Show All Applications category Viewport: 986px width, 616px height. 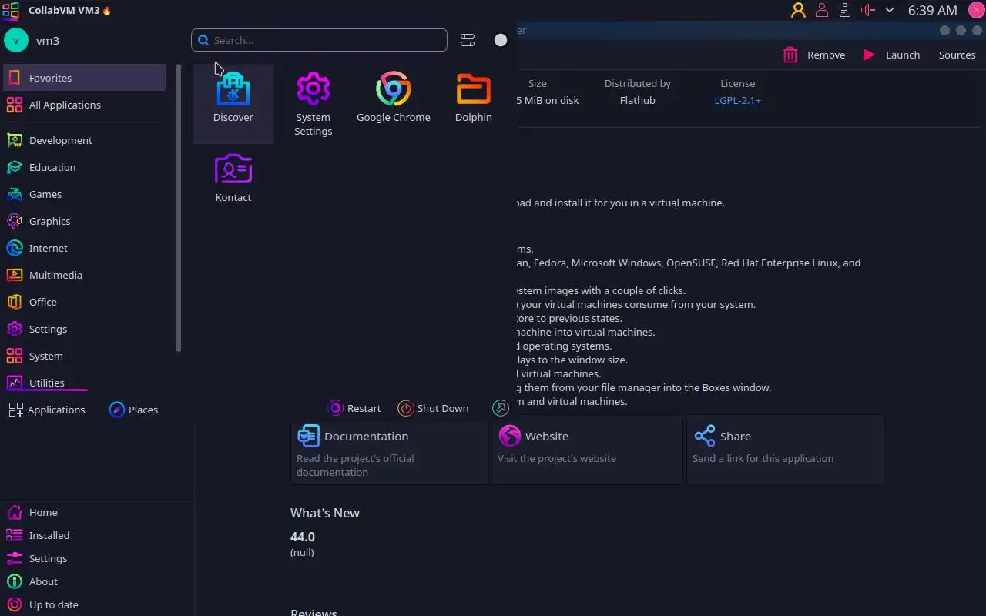pos(85,105)
